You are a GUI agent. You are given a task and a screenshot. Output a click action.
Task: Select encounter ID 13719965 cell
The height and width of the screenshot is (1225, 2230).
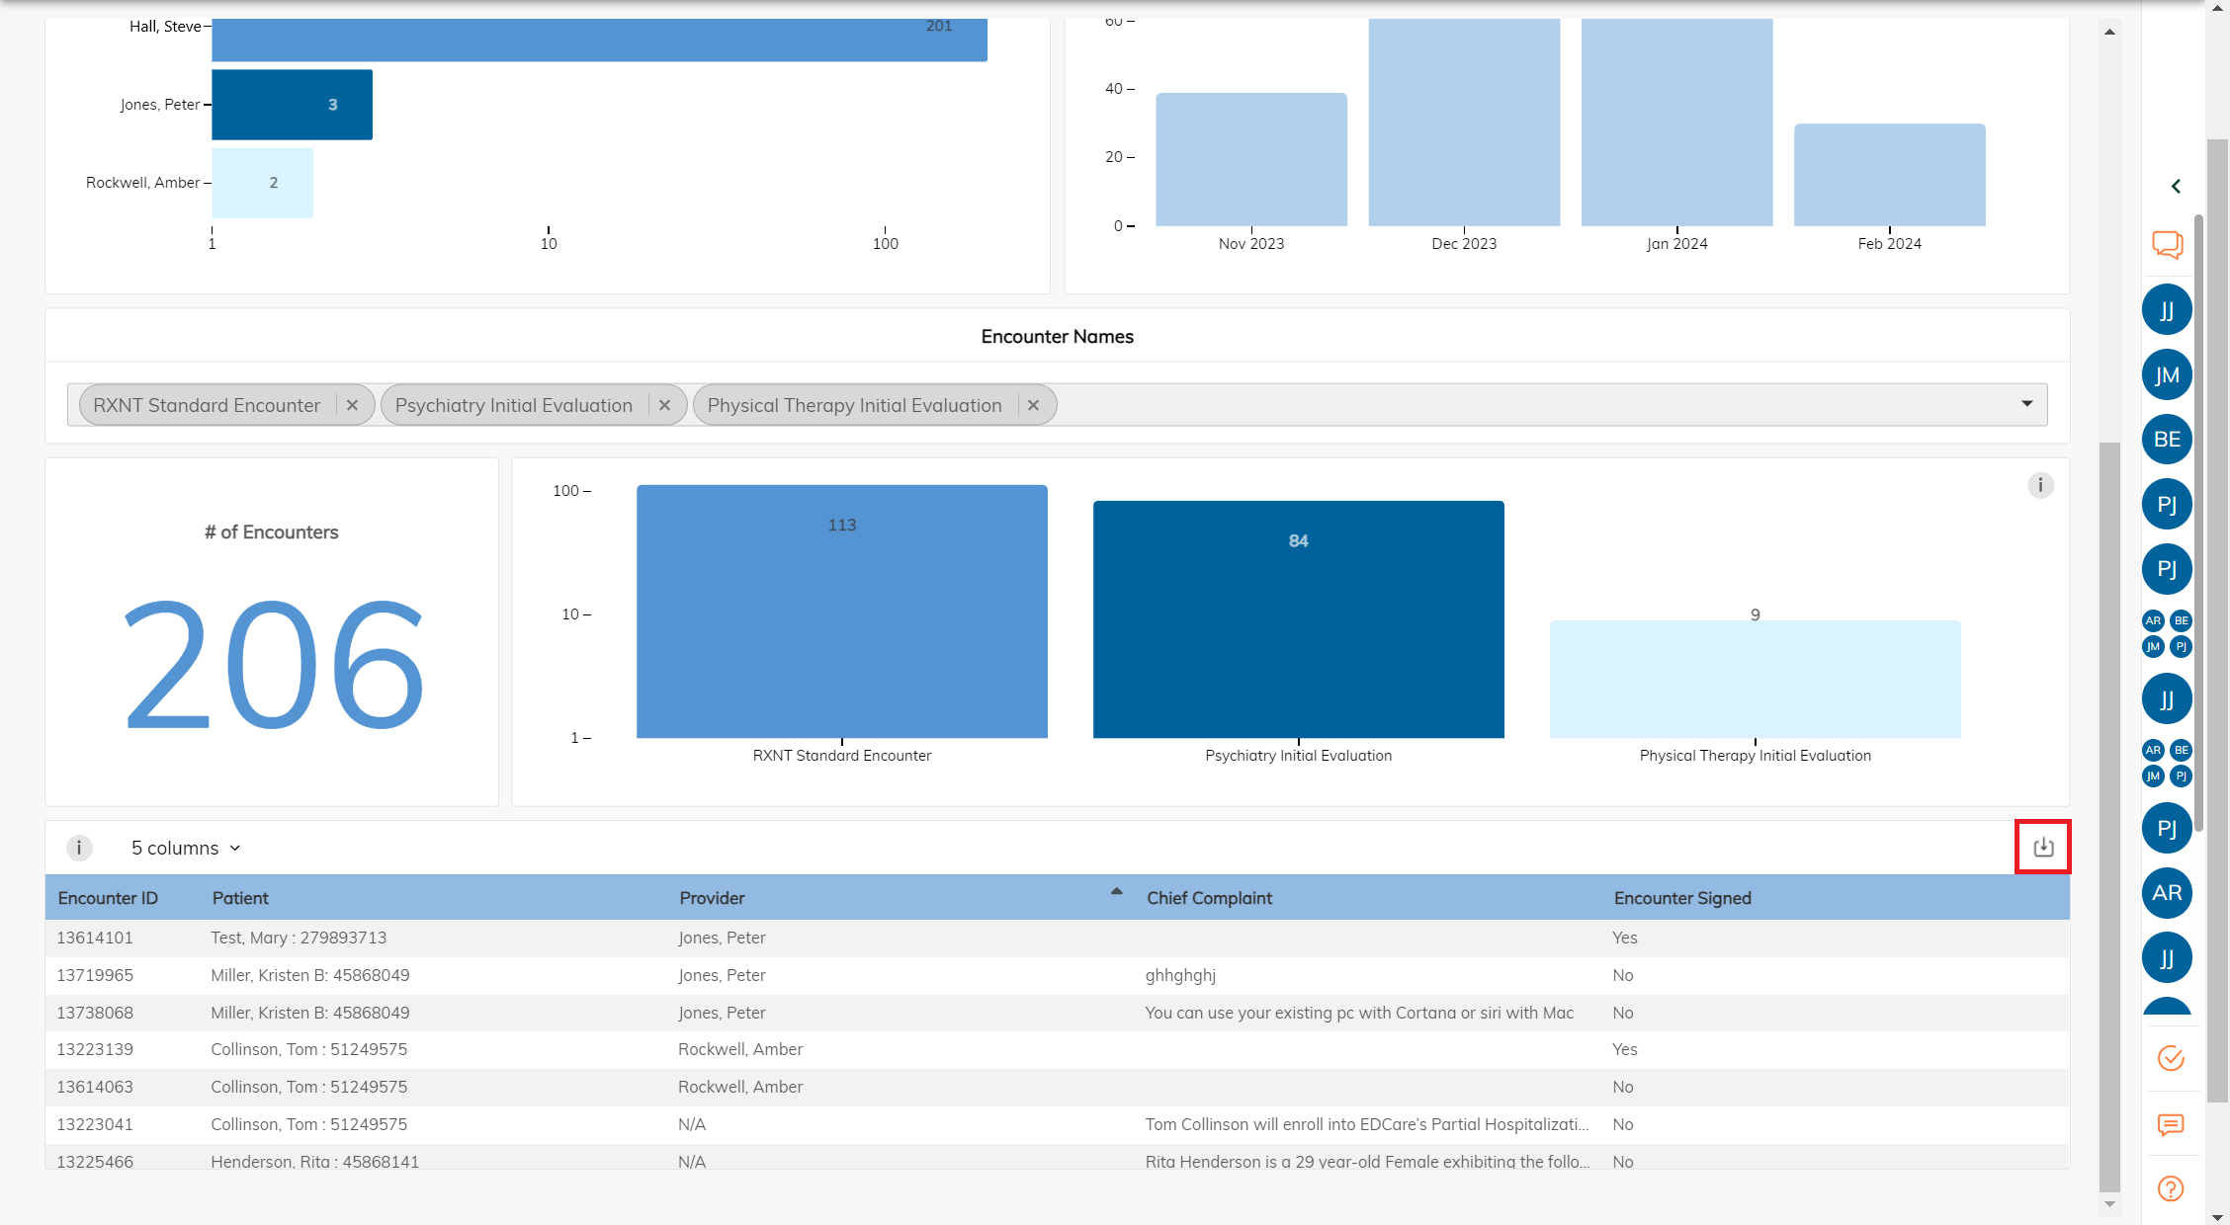(x=95, y=975)
